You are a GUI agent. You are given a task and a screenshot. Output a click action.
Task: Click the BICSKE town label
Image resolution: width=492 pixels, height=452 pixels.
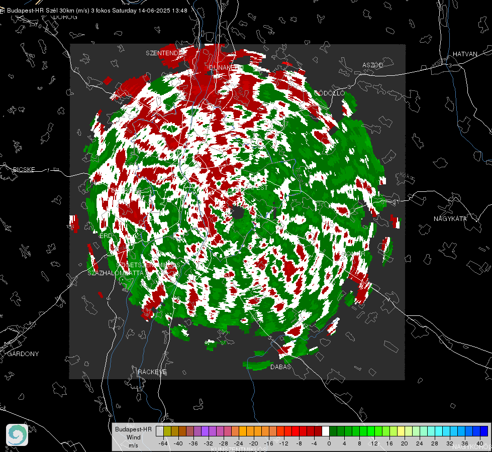(x=24, y=170)
